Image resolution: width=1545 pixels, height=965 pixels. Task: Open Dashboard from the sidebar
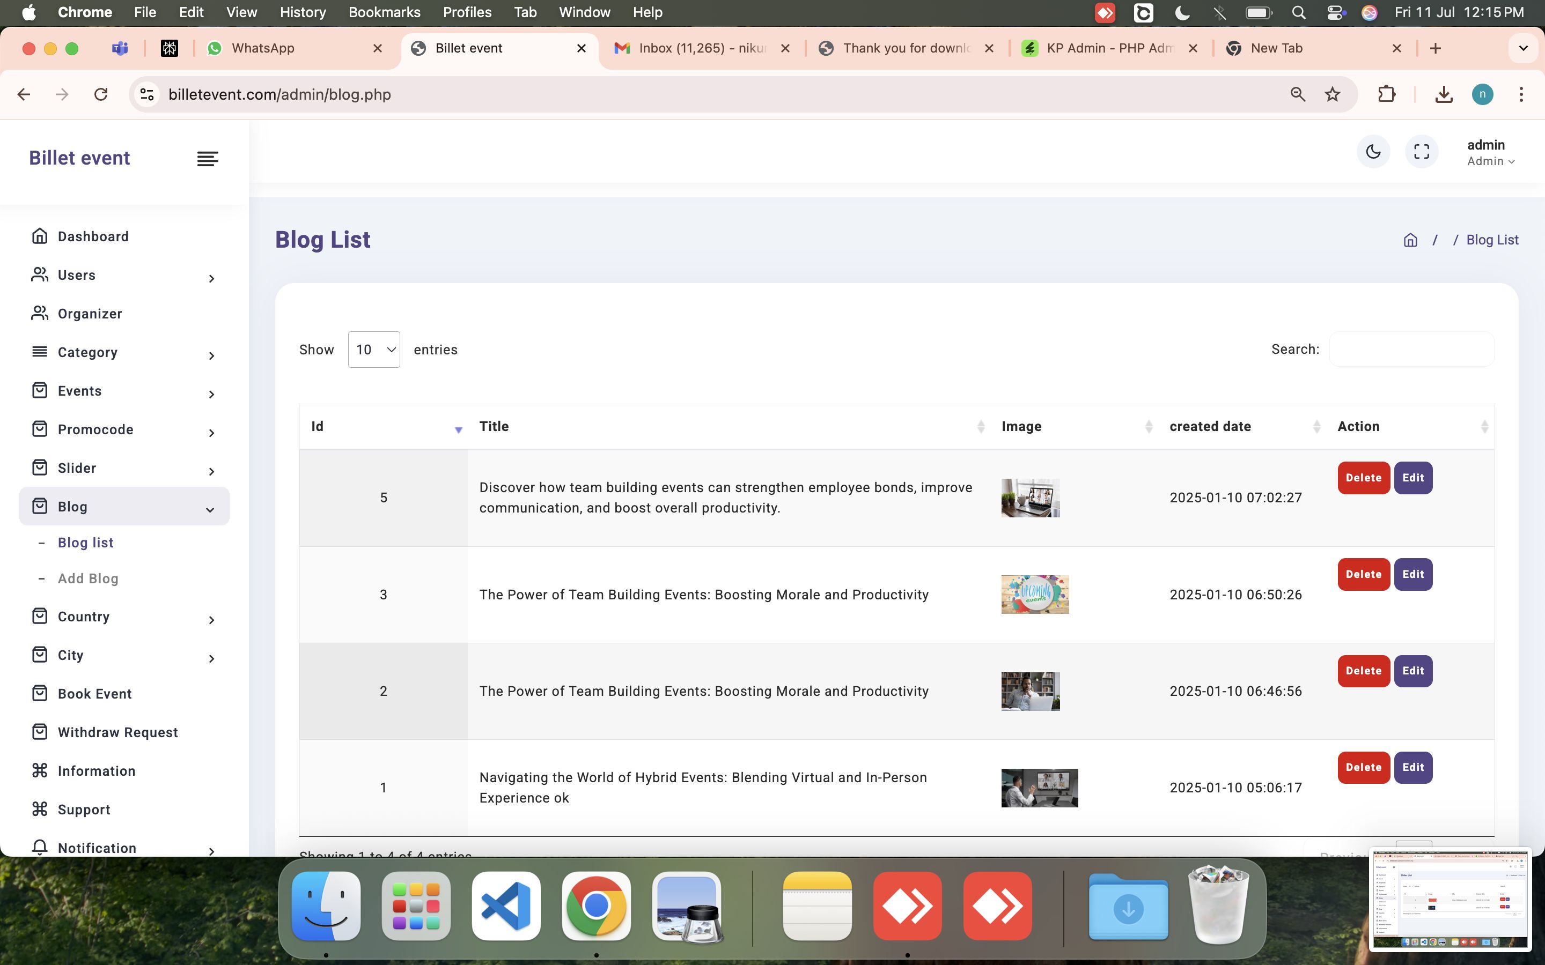(93, 237)
